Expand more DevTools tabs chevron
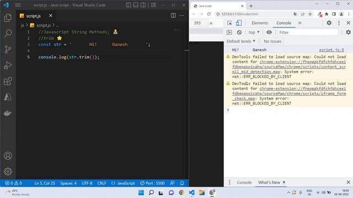 [x=300, y=23]
